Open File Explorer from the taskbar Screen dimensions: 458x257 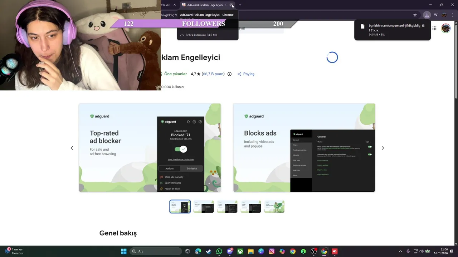(250, 251)
